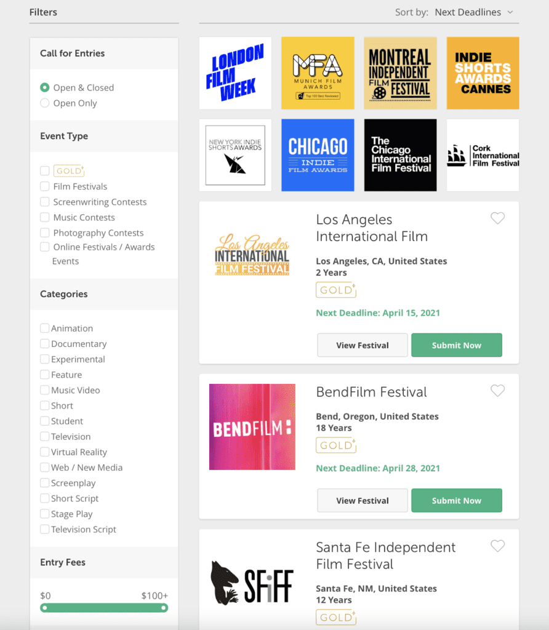Open the Santa Fe Independent Film Festival title
The width and height of the screenshot is (549, 630).
pos(386,556)
